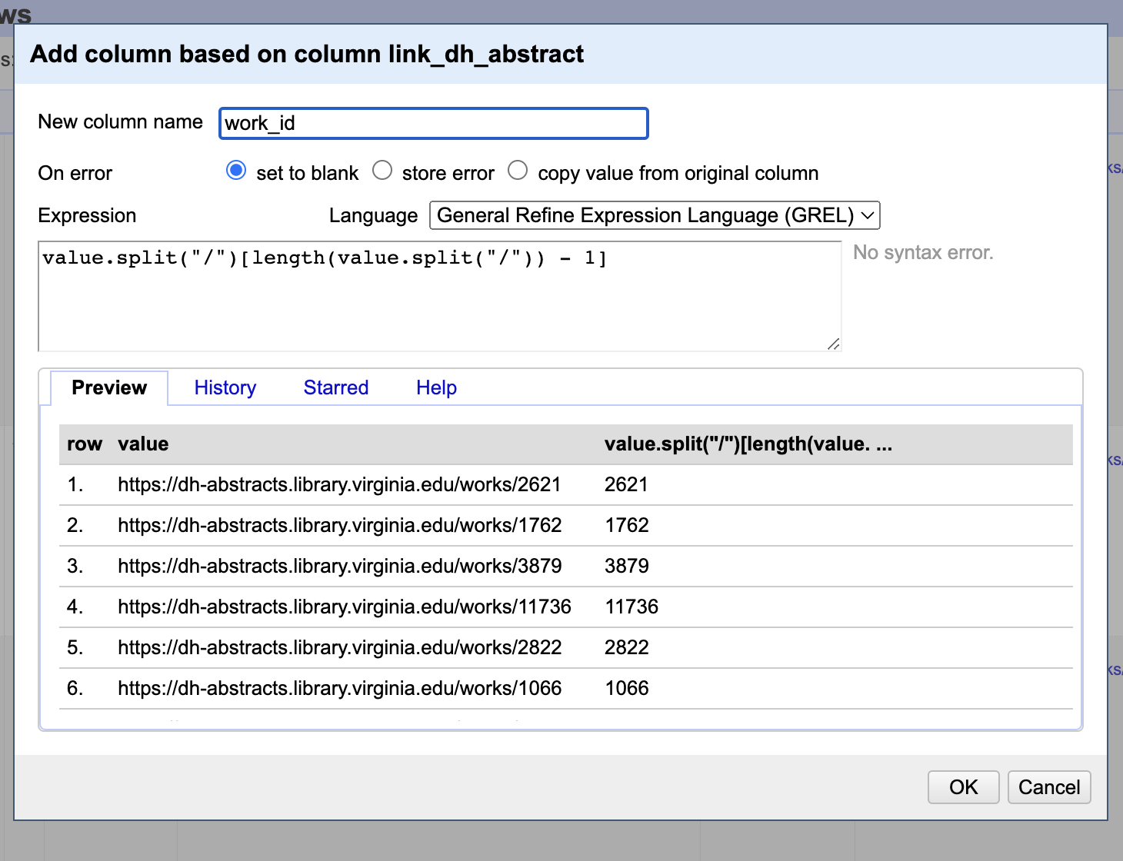
Task: Select the URL ending in works/3879
Action: click(x=340, y=566)
